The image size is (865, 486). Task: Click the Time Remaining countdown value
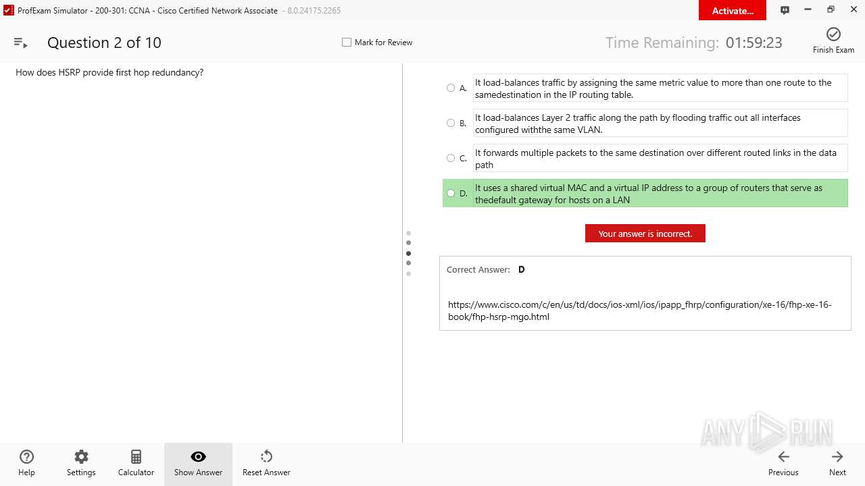point(754,43)
